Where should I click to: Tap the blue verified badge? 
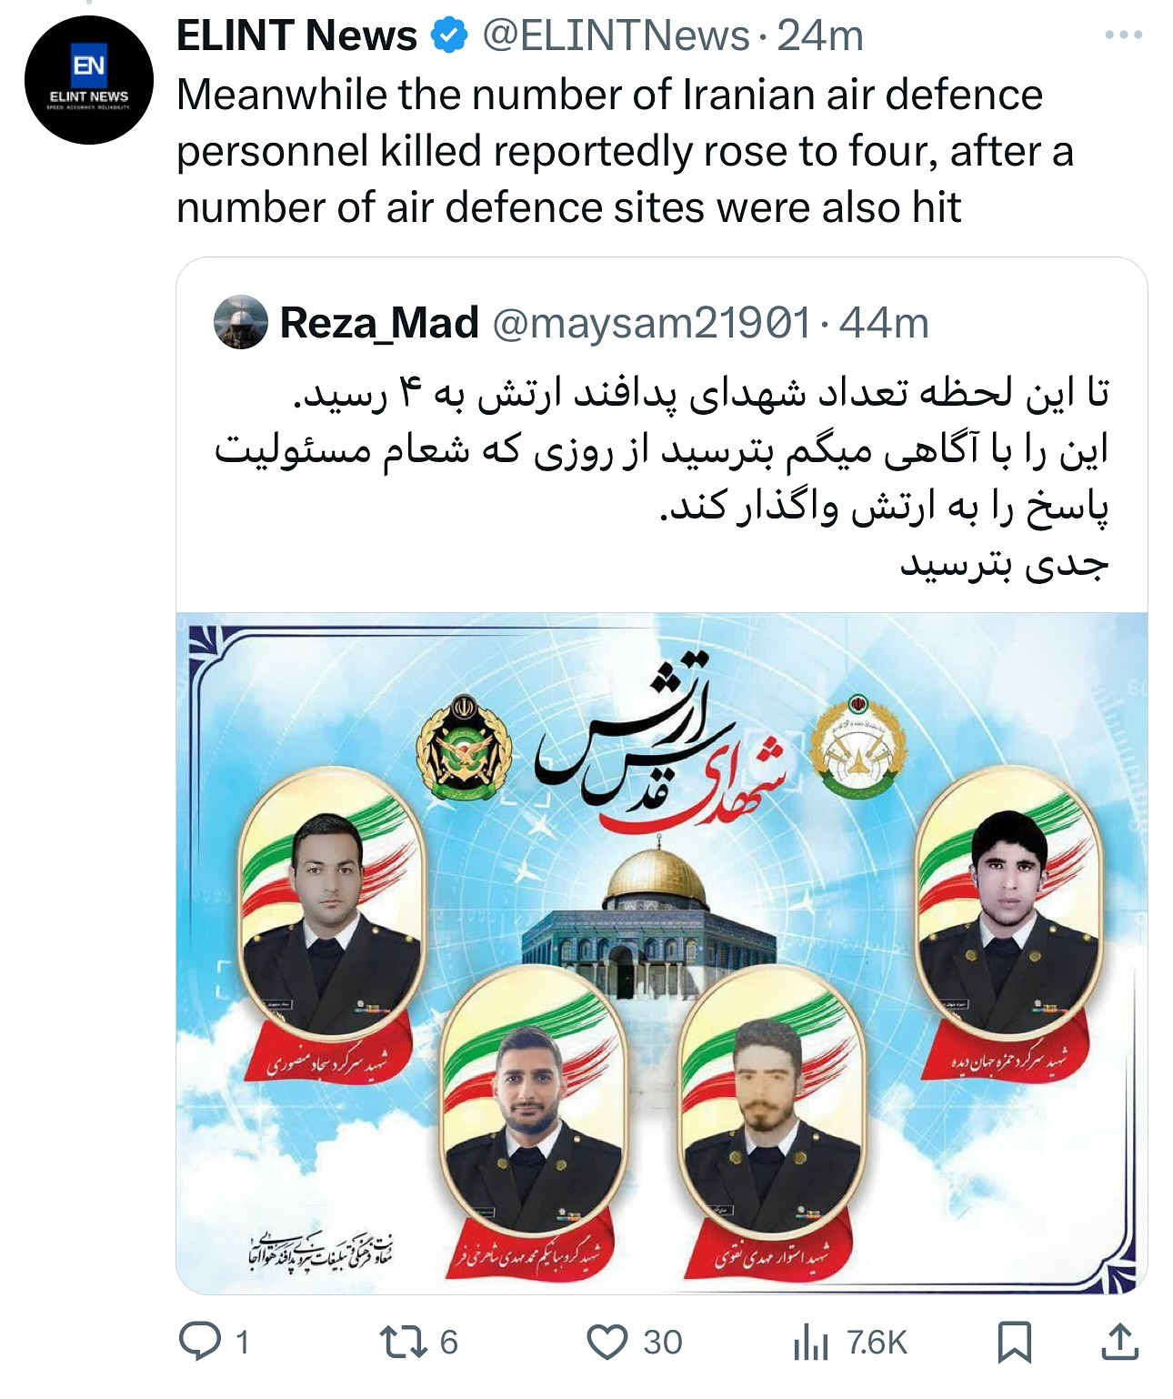(448, 36)
